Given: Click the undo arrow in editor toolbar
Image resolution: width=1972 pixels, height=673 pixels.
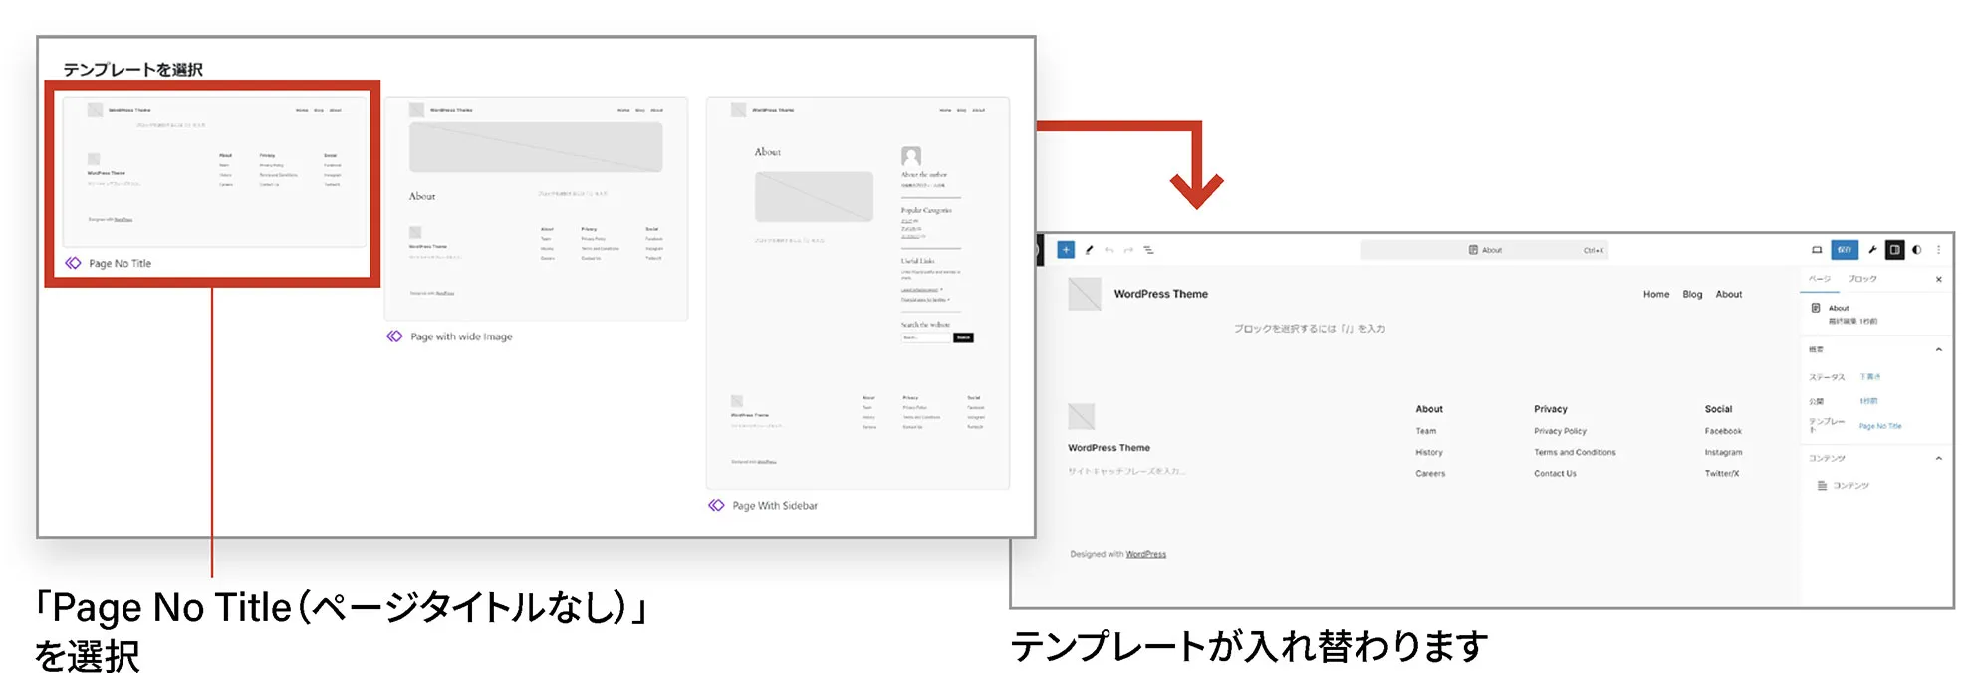Looking at the screenshot, I should click(1109, 250).
